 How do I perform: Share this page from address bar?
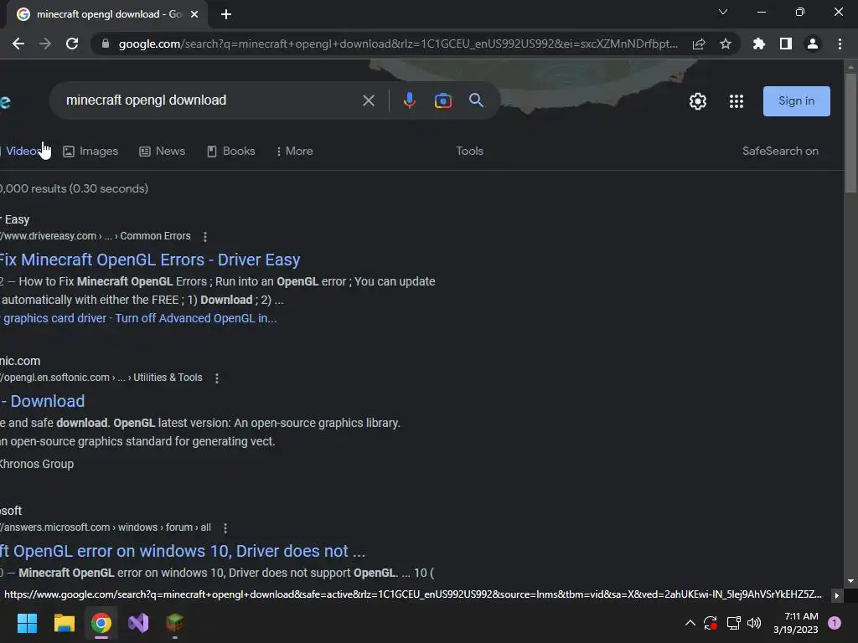click(699, 44)
